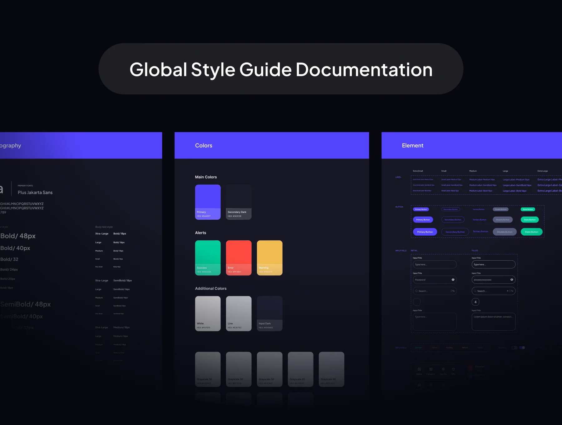
Task: Click the eye-slash icon in the filled dotted password field
Action: [512, 280]
